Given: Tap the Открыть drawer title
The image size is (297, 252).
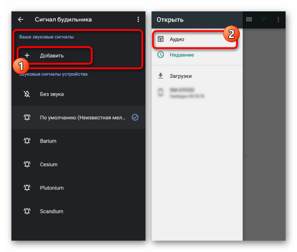Looking at the screenshot, I should tap(170, 19).
